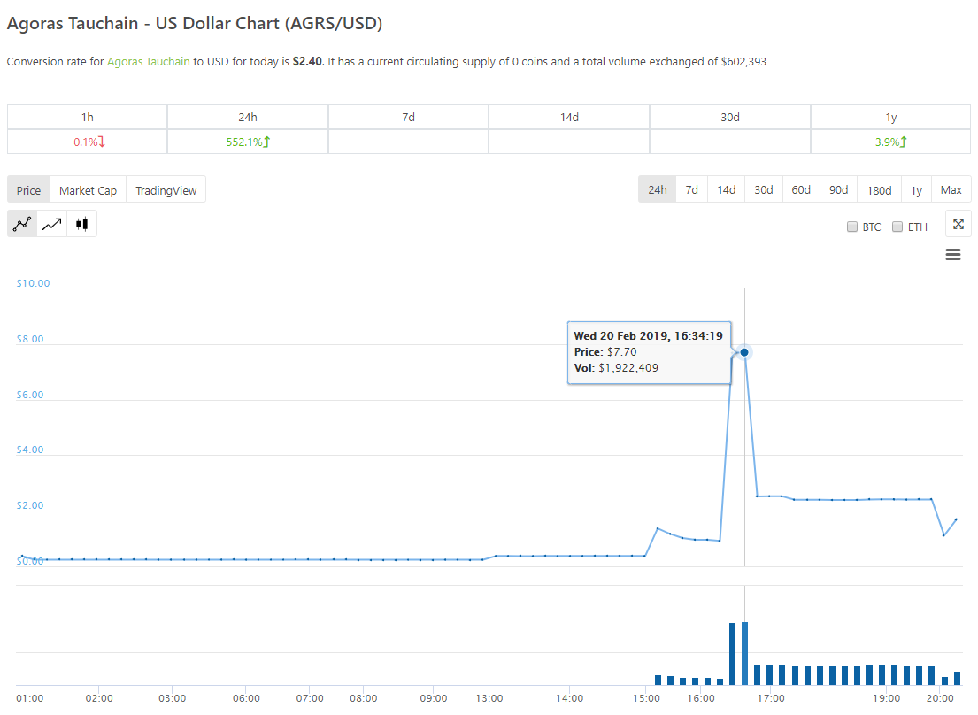Switch to the plain trend line chart icon
The image size is (978, 715).
point(51,224)
